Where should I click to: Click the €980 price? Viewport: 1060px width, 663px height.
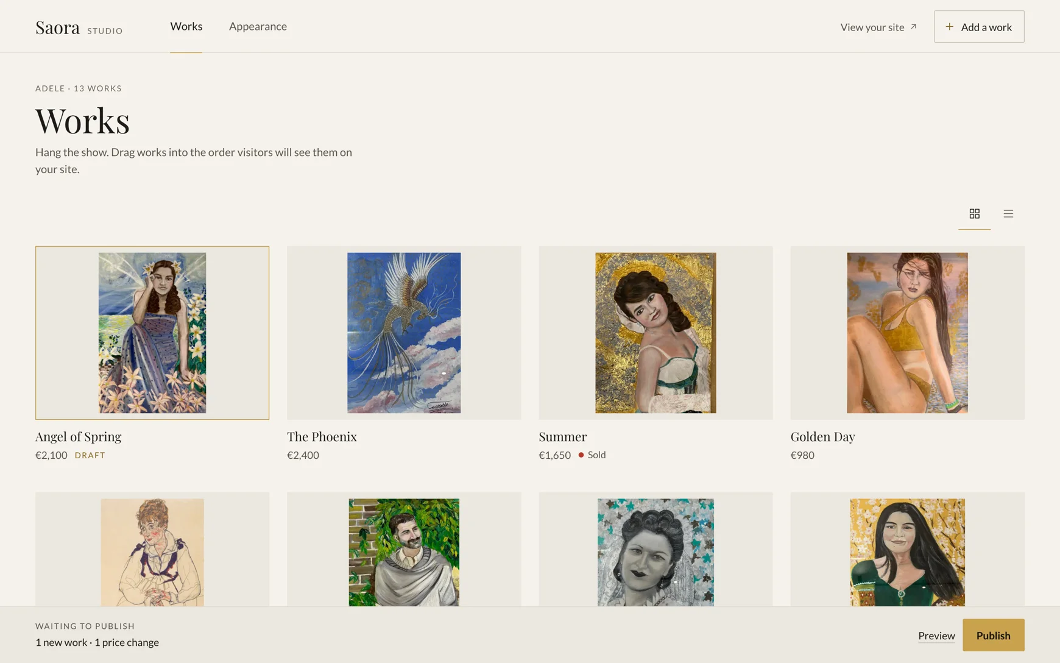coord(802,455)
